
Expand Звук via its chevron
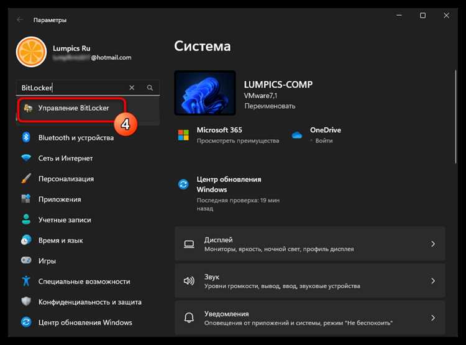433,281
